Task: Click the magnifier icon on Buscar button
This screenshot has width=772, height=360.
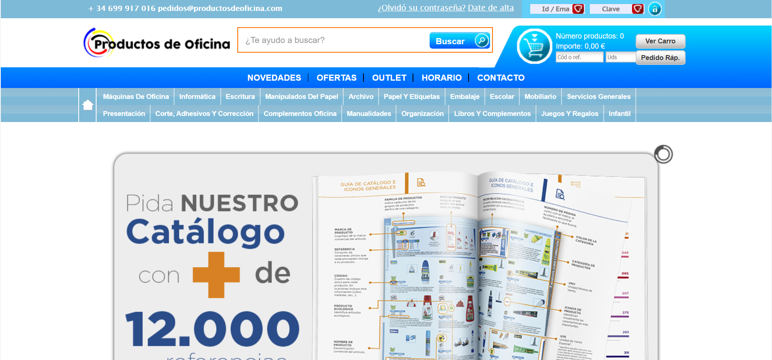Action: coord(482,40)
